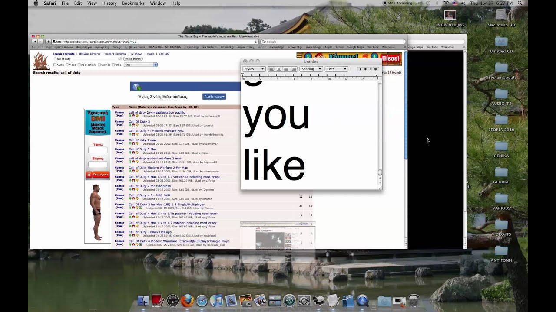The height and width of the screenshot is (312, 556).
Task: Select the EFORIA 2010 desktop folder
Action: (501, 120)
